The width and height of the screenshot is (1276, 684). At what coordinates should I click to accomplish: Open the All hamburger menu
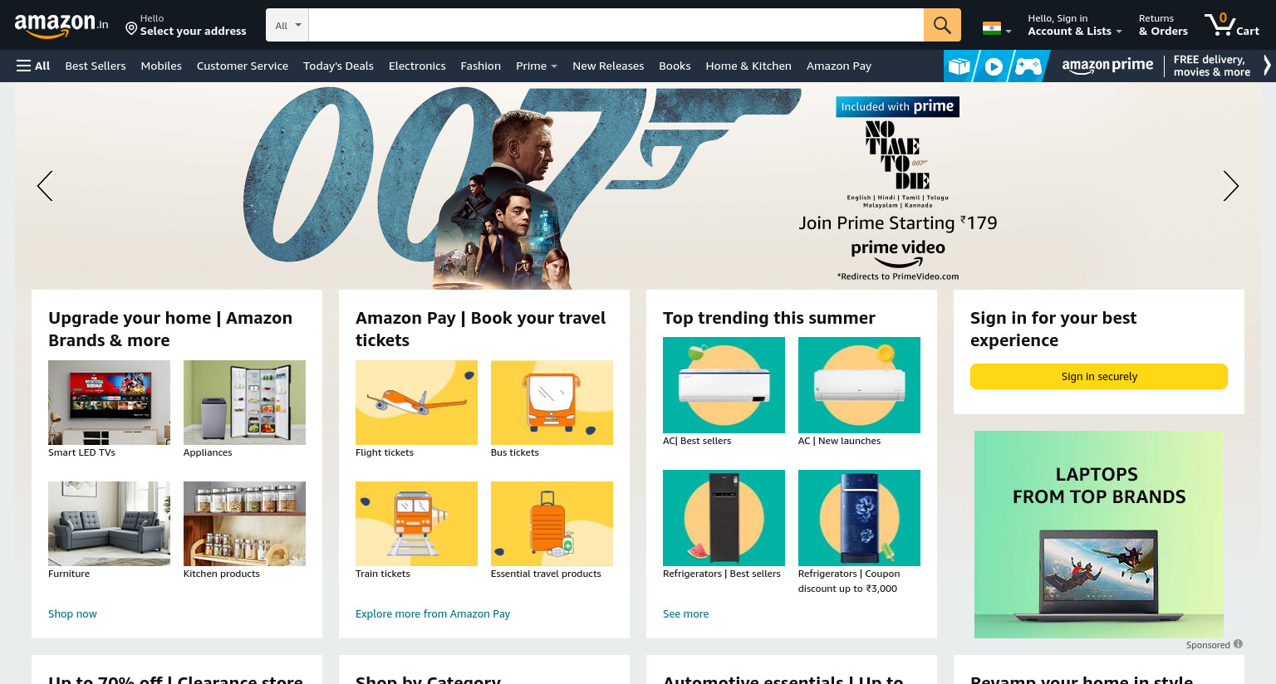point(33,66)
